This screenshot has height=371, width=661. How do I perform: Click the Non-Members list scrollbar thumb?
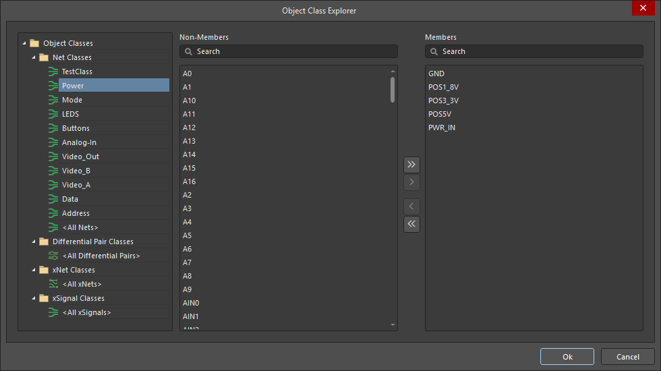393,89
